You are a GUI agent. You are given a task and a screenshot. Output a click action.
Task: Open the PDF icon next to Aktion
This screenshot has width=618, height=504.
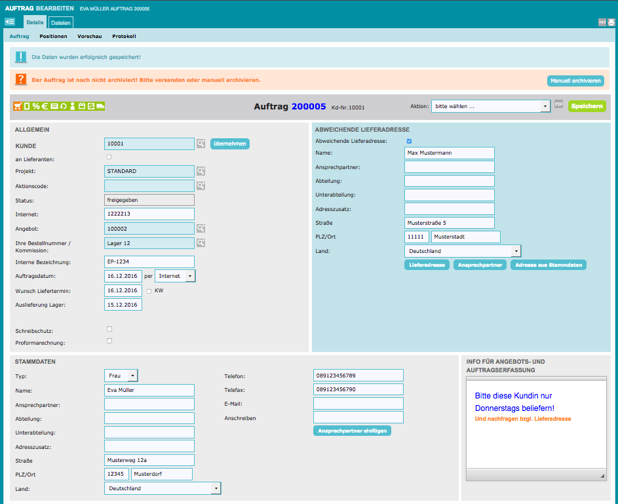pos(559,105)
